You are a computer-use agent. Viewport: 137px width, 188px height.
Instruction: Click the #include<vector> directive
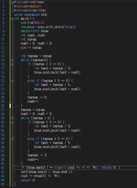(x=28, y=6)
